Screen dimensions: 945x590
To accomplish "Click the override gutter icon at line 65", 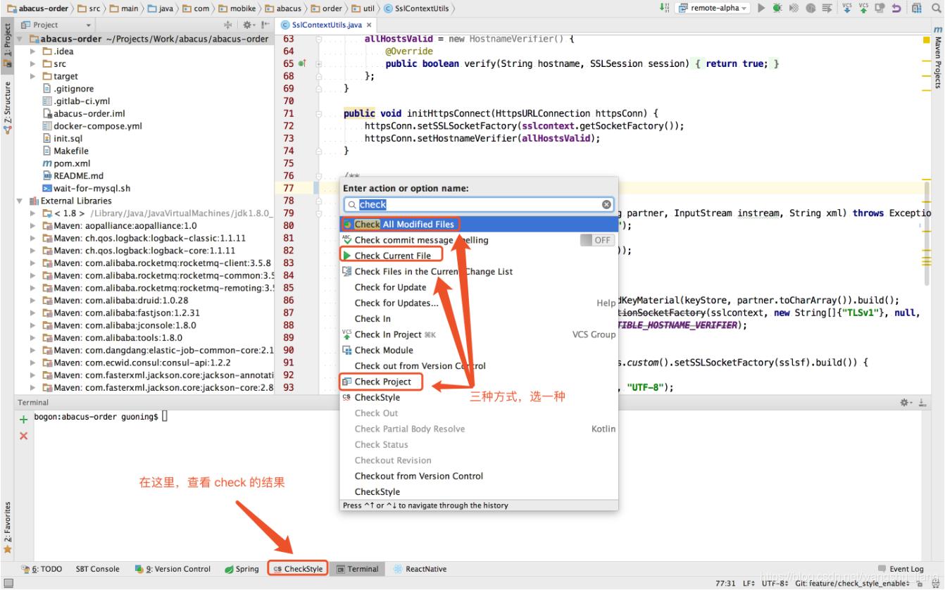I will click(302, 63).
